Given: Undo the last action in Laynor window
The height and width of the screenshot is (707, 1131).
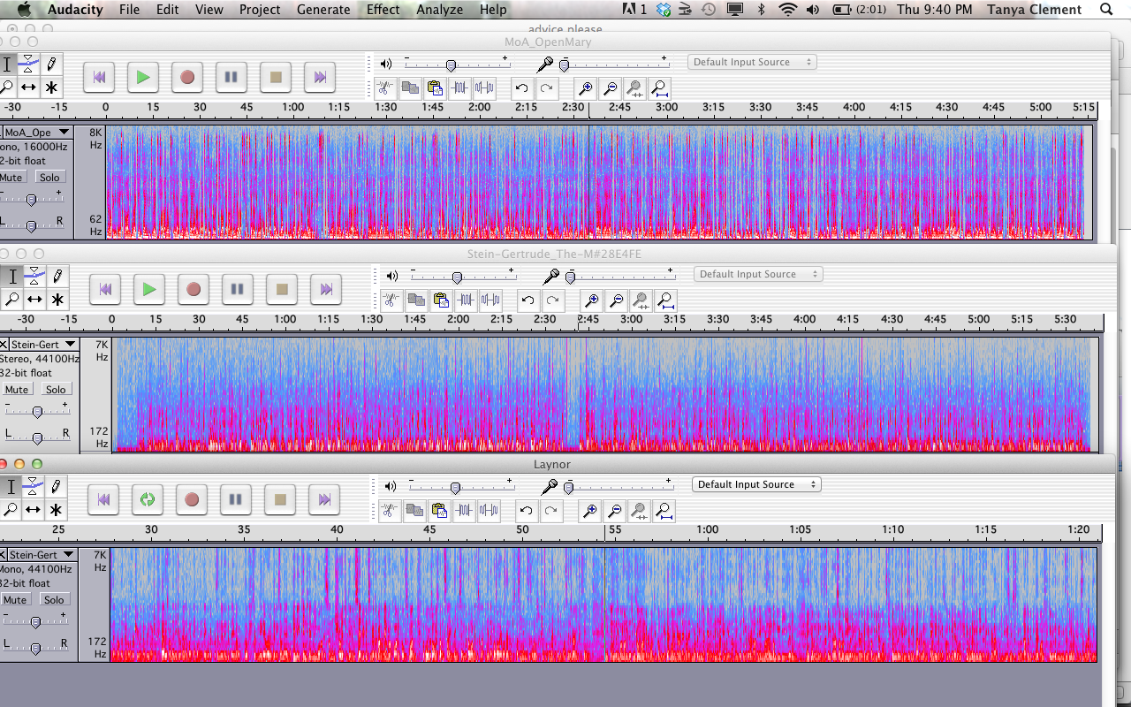Looking at the screenshot, I should pos(527,510).
